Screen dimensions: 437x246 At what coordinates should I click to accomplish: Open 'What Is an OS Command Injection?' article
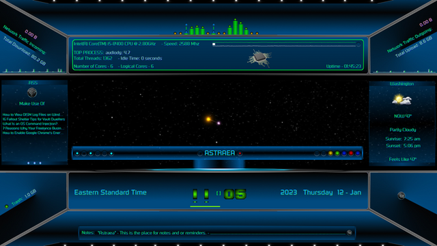(x=30, y=124)
